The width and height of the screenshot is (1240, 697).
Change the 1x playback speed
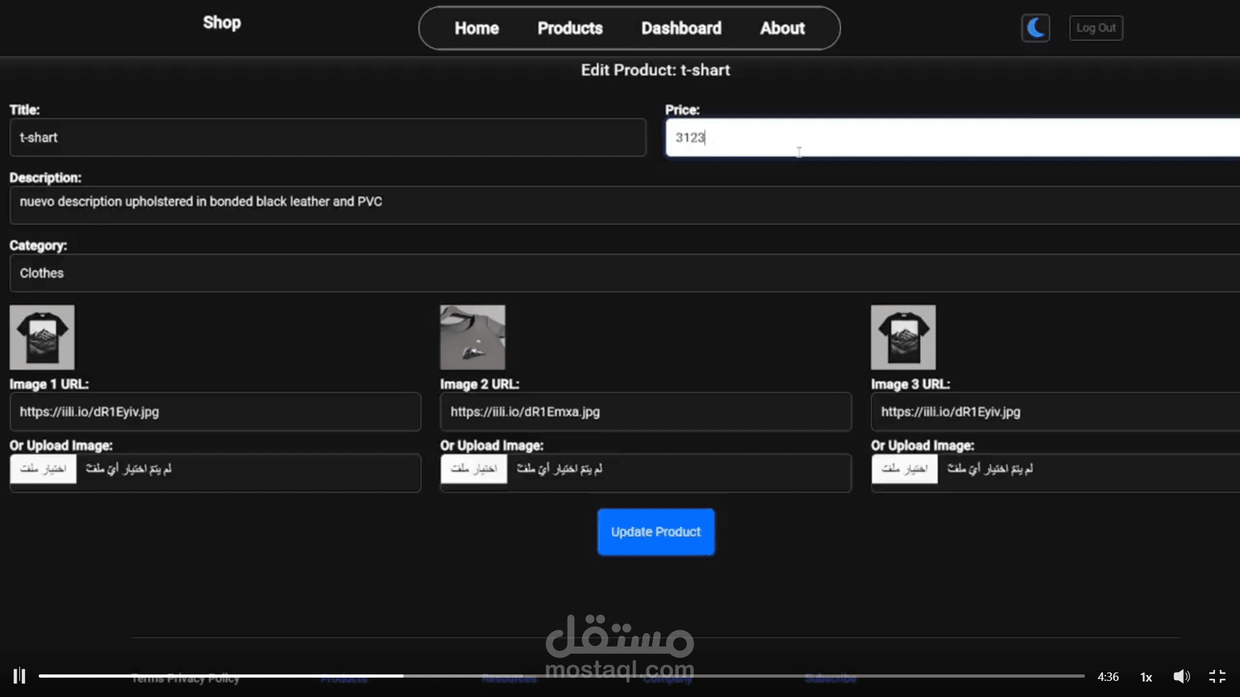(x=1146, y=677)
